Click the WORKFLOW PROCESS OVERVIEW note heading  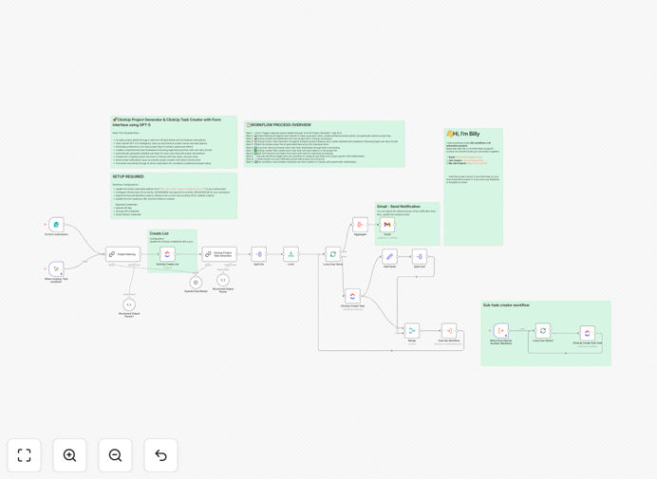(x=279, y=125)
